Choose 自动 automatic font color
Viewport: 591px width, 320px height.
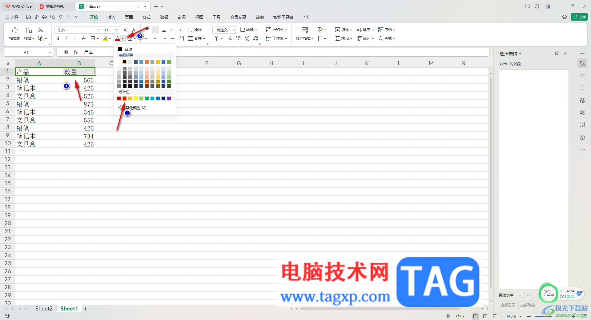[125, 49]
